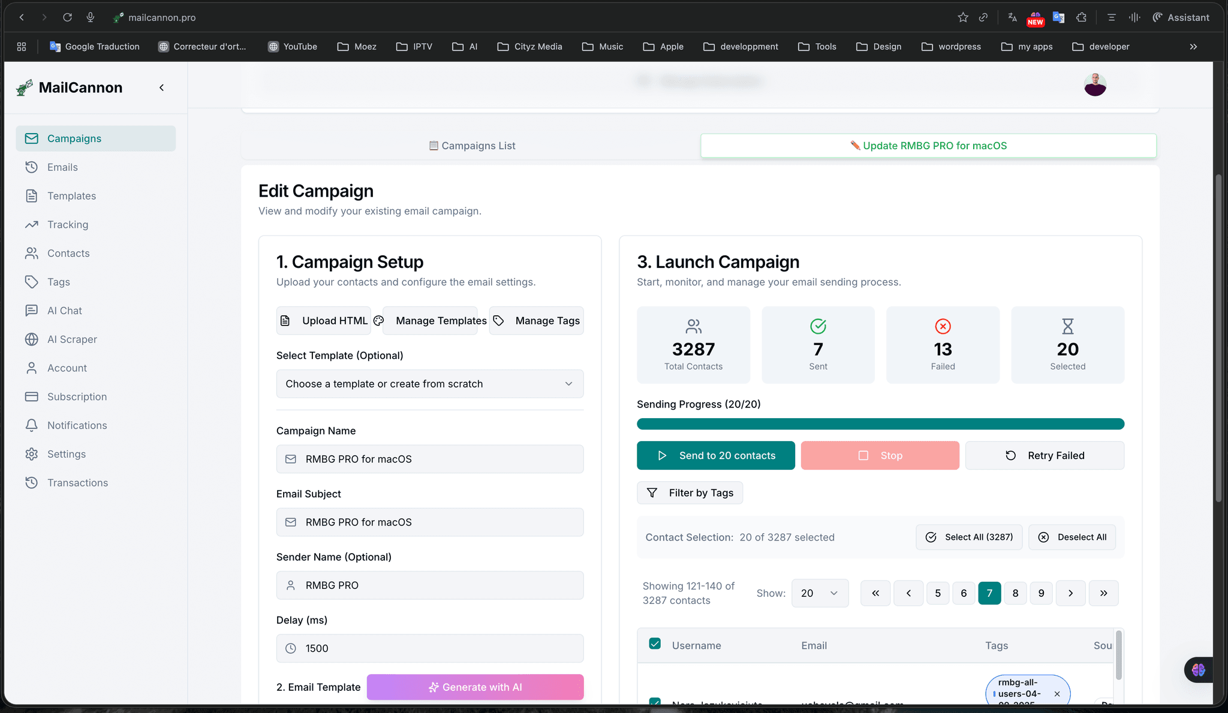The width and height of the screenshot is (1228, 713).
Task: Launch the AI Scraper tool
Action: click(72, 339)
